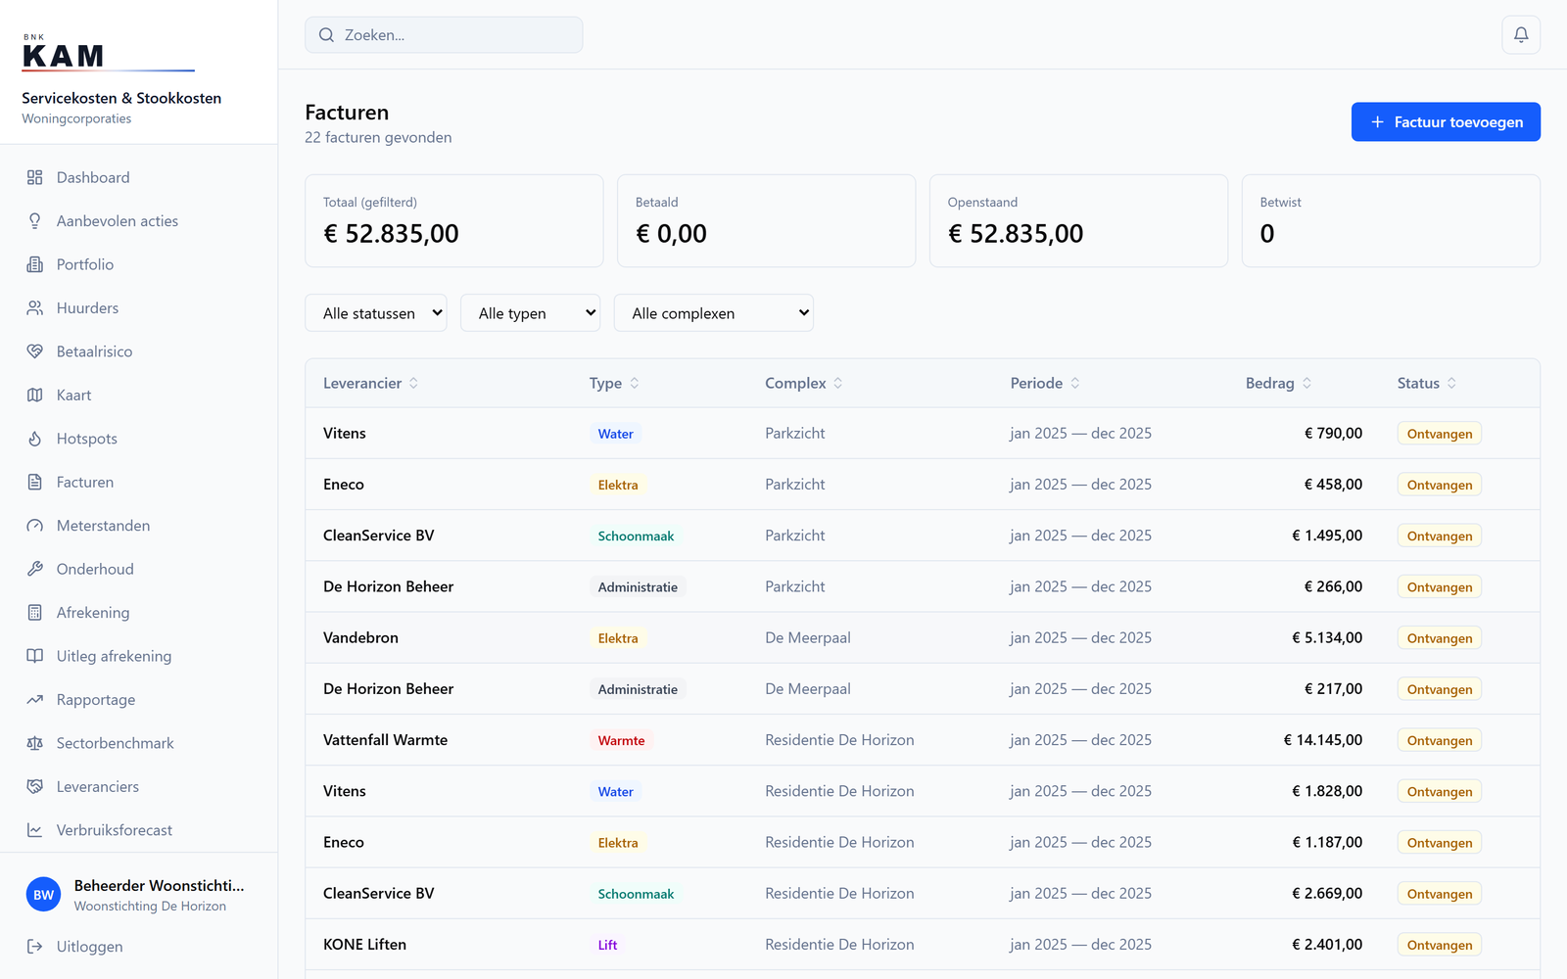The image size is (1567, 979).
Task: Click the Rapportage trend icon
Action: (x=35, y=700)
